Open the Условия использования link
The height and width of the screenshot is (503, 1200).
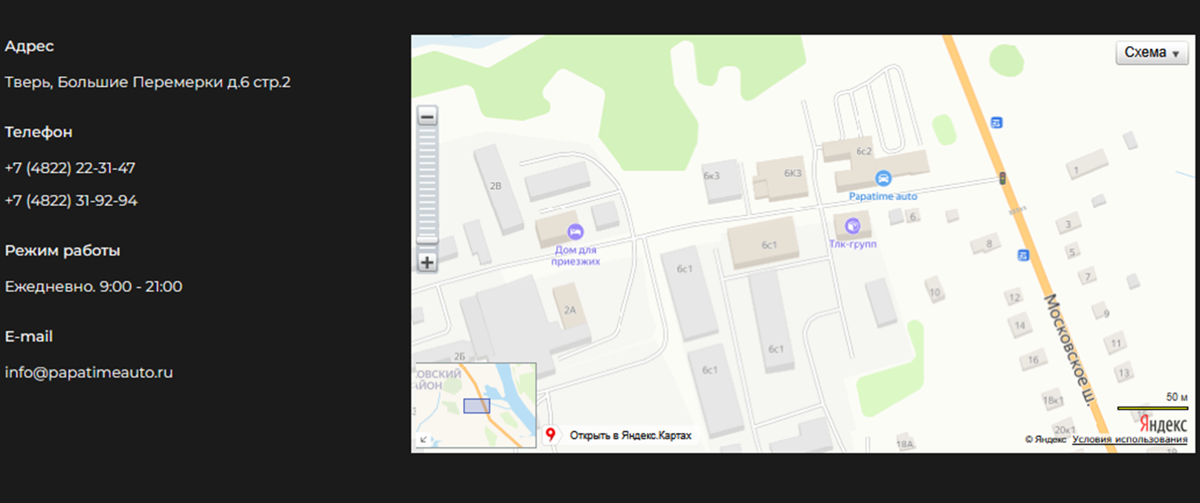click(1129, 439)
